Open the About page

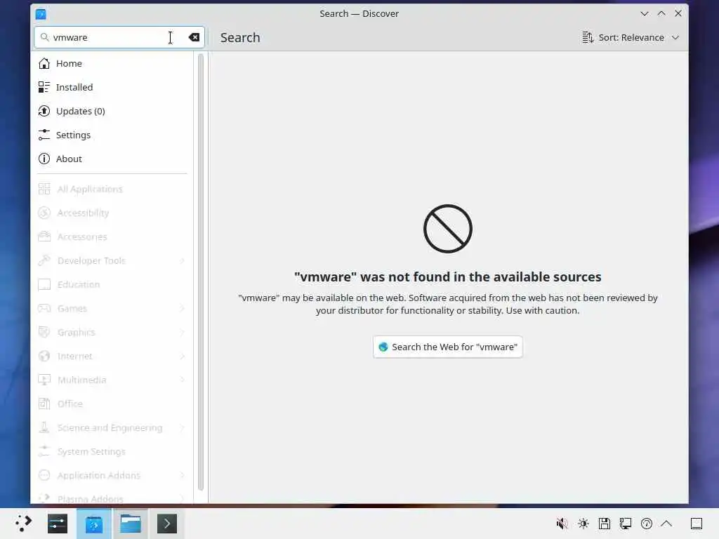tap(112, 159)
